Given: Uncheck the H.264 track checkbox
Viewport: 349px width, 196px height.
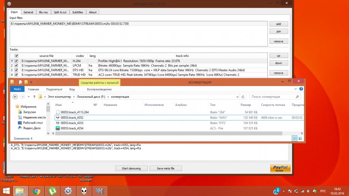Looking at the screenshot, I should click(16, 61).
